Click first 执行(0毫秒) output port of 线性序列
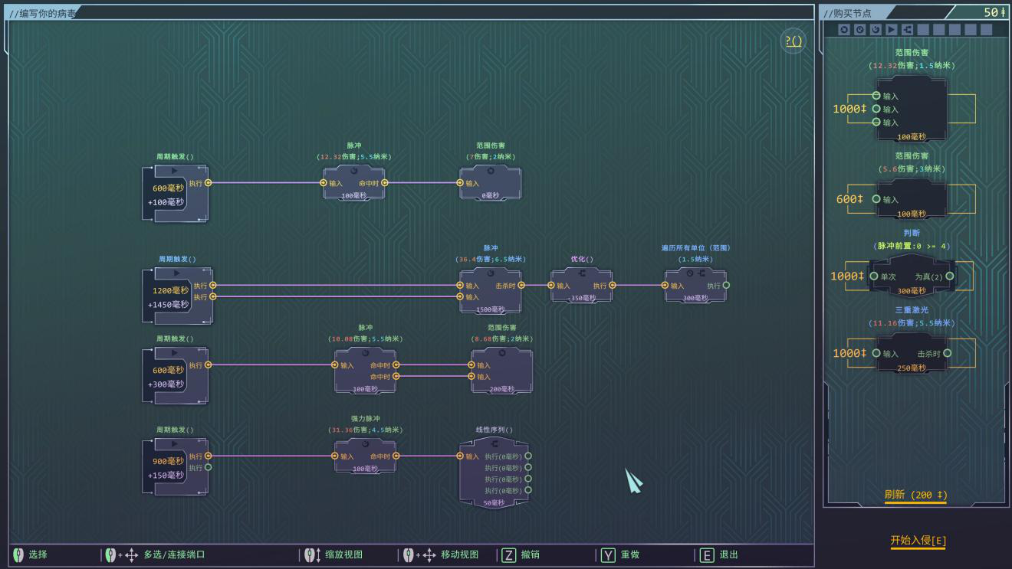Image resolution: width=1012 pixels, height=569 pixels. click(x=528, y=456)
